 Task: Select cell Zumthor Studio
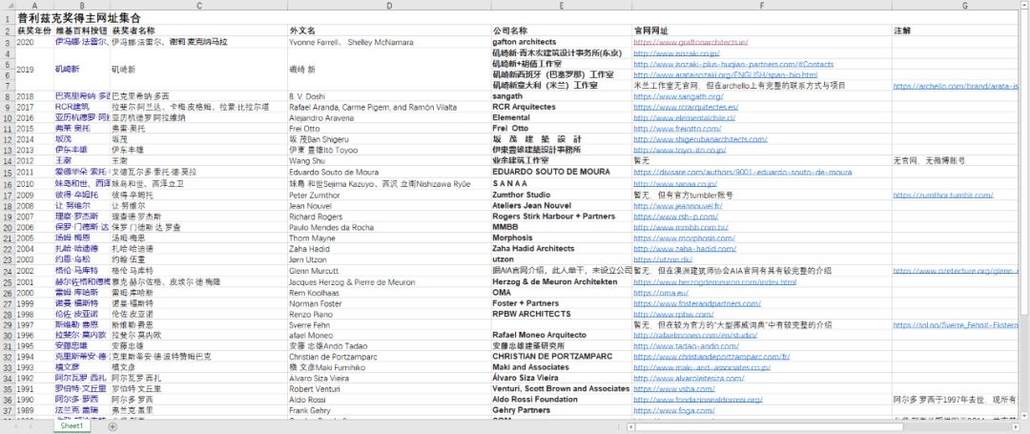click(522, 195)
